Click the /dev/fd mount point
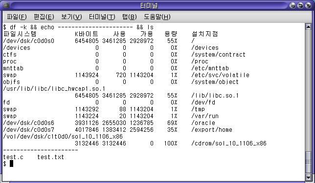The width and height of the screenshot is (315, 183). click(x=203, y=102)
